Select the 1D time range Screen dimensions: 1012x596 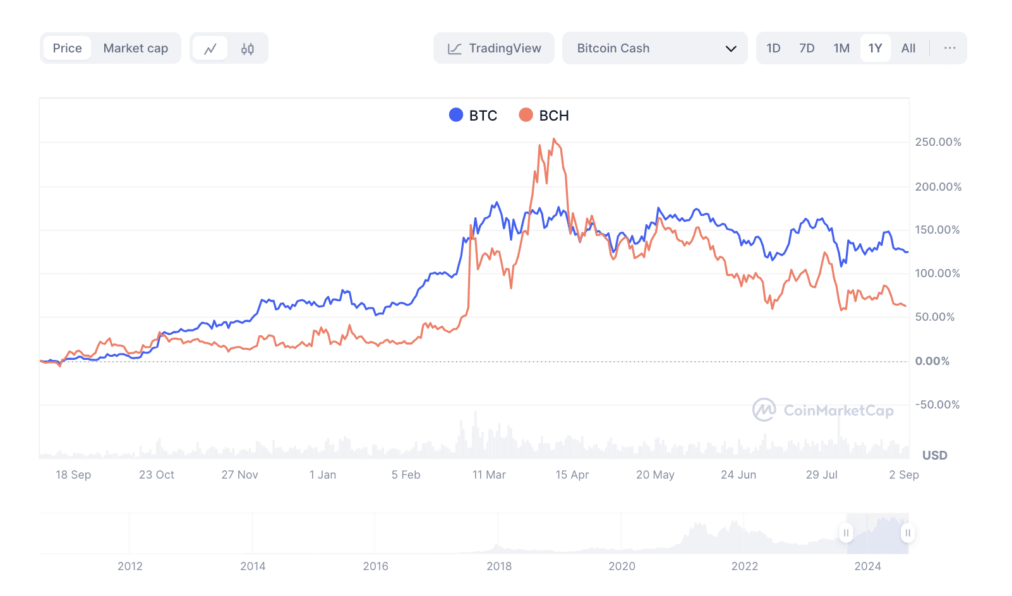pos(773,49)
